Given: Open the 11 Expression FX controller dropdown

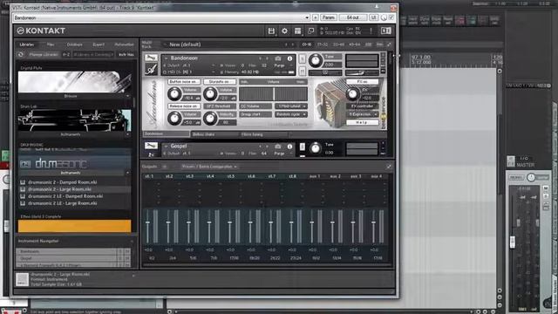Looking at the screenshot, I should pos(363,114).
